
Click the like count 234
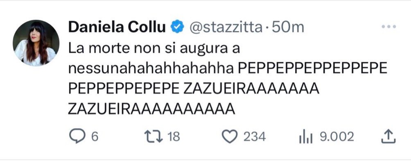[x=255, y=137]
